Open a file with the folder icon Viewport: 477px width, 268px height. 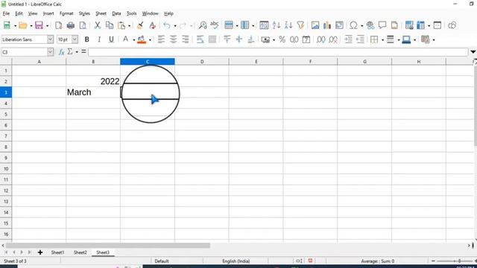point(23,25)
